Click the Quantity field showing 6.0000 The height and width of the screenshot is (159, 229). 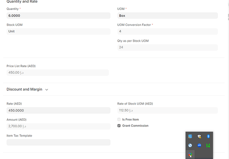click(x=58, y=16)
